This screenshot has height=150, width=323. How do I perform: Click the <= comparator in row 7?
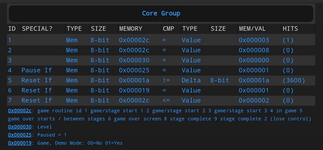pyautogui.click(x=166, y=101)
